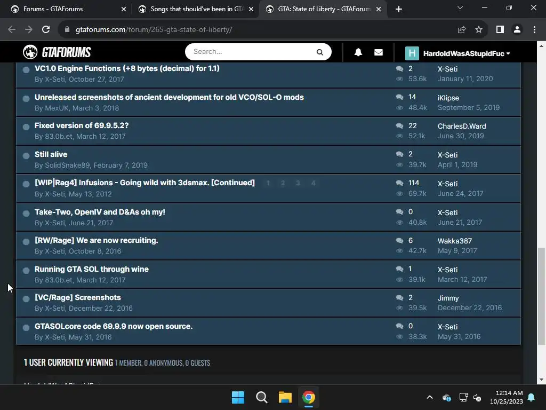
Task: Switch to Songs that should've been tab
Action: coord(195,9)
